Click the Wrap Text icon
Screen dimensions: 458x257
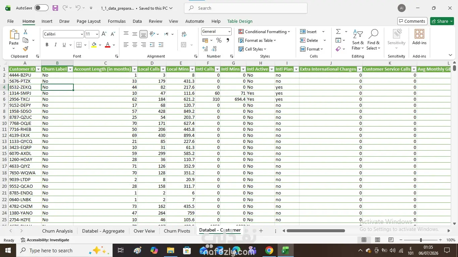pos(184,34)
